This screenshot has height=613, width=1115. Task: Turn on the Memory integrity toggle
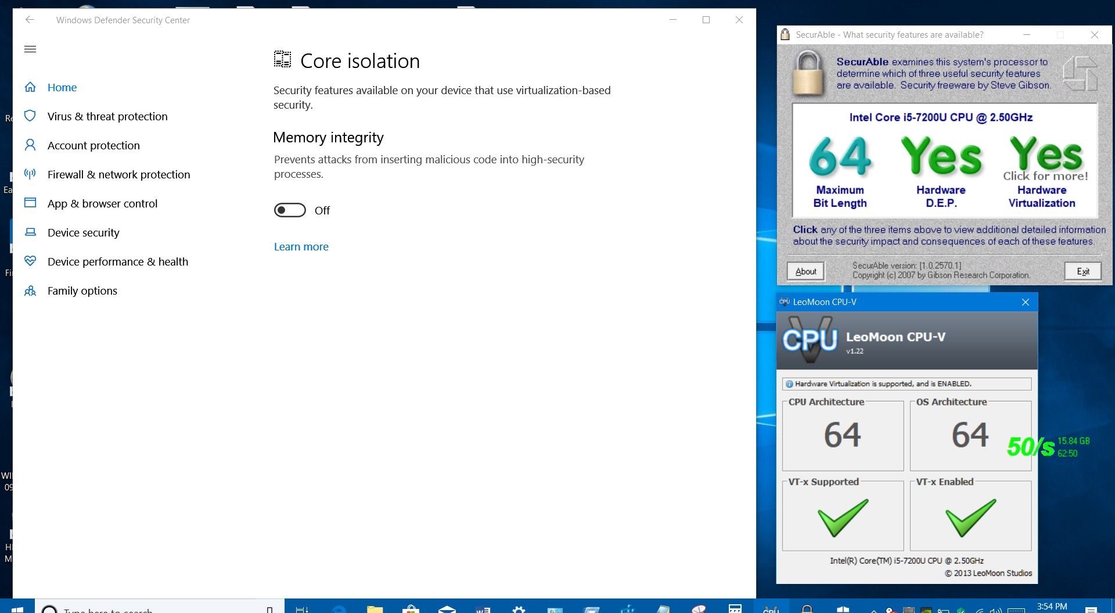290,210
